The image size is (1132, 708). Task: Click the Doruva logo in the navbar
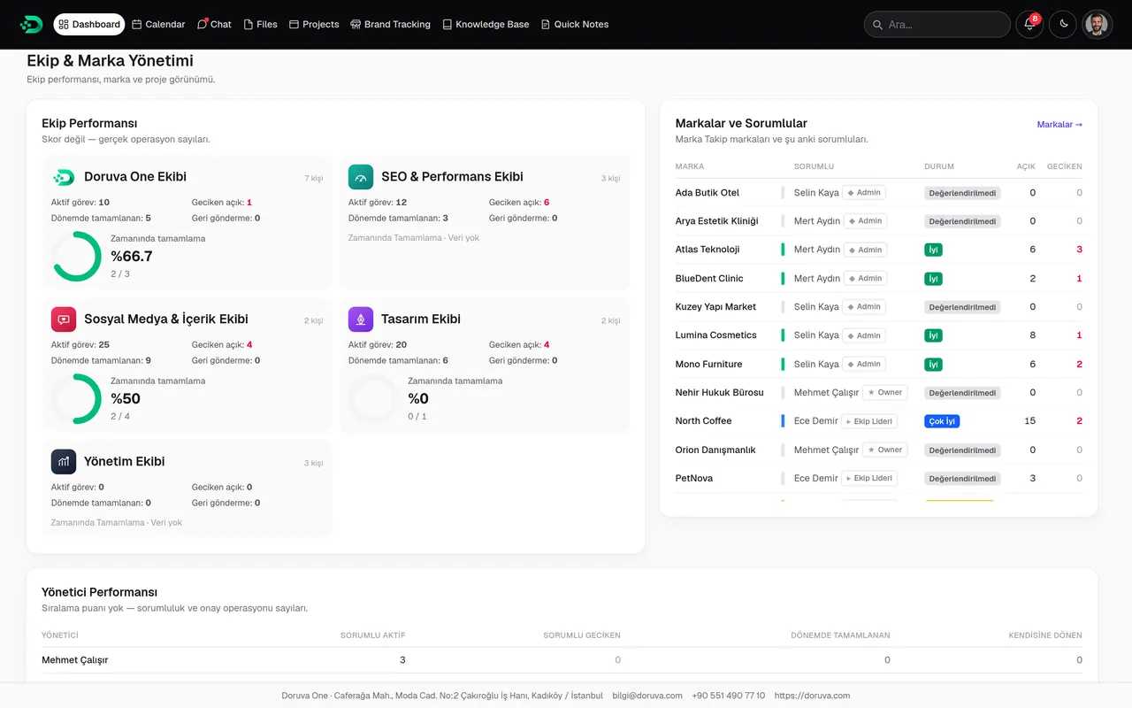click(x=31, y=24)
